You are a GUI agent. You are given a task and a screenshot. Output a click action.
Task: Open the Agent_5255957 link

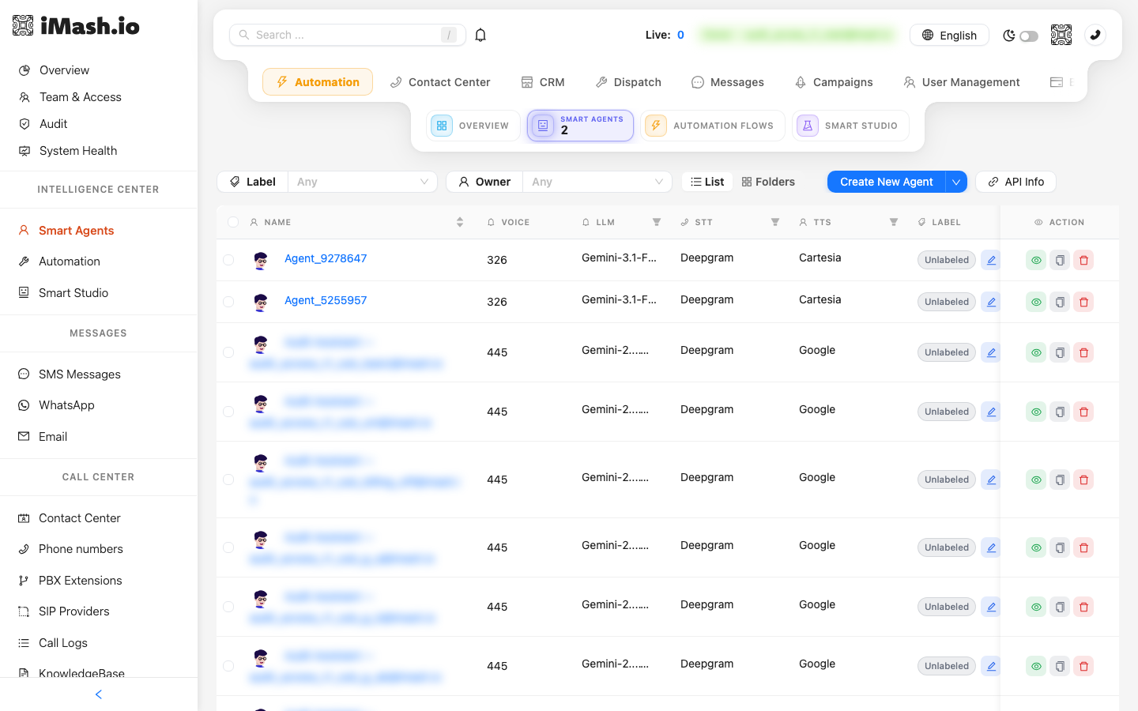[x=326, y=300]
